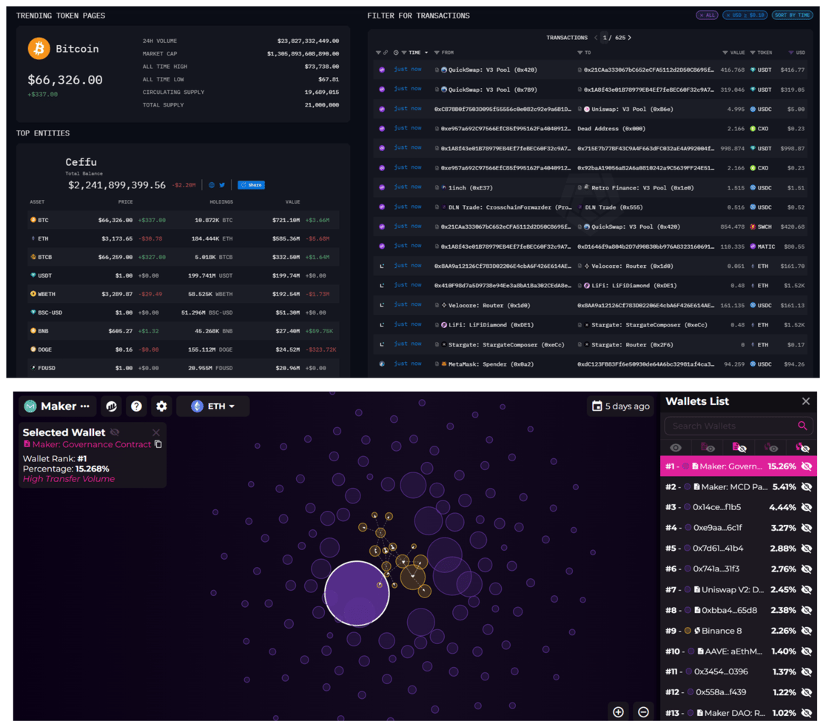Screen dimensions: 826x727
Task: Click show exchanges eye icon
Action: coord(770,448)
